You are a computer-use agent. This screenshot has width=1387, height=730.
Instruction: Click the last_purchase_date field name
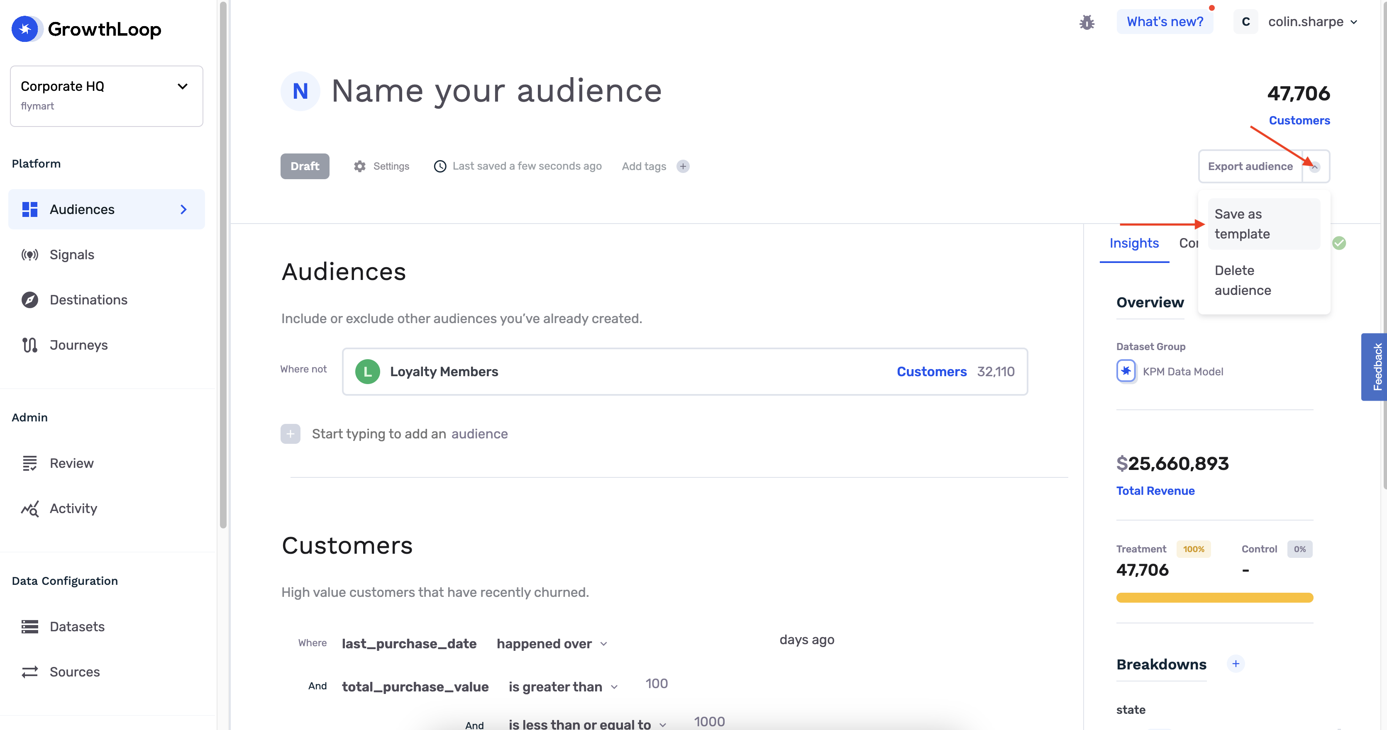pyautogui.click(x=409, y=643)
